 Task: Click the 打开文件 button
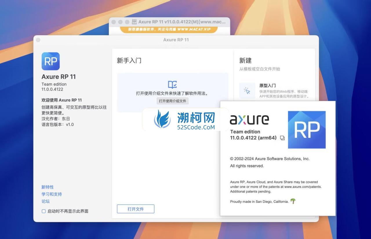[x=136, y=209]
